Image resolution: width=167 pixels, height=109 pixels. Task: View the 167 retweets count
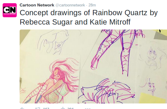click(x=46, y=108)
